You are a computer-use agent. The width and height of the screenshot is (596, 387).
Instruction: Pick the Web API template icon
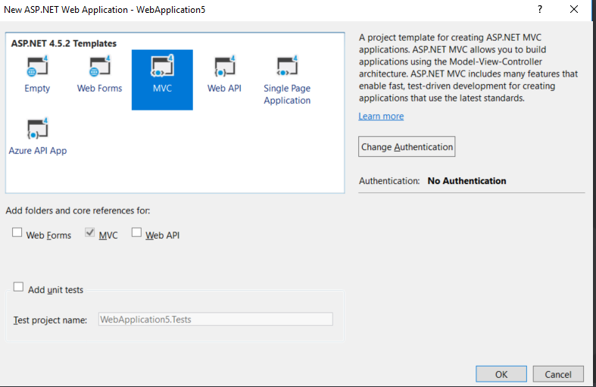[225, 66]
